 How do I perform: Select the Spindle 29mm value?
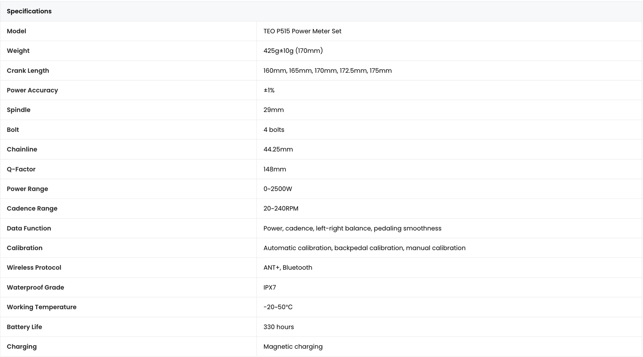pyautogui.click(x=274, y=110)
